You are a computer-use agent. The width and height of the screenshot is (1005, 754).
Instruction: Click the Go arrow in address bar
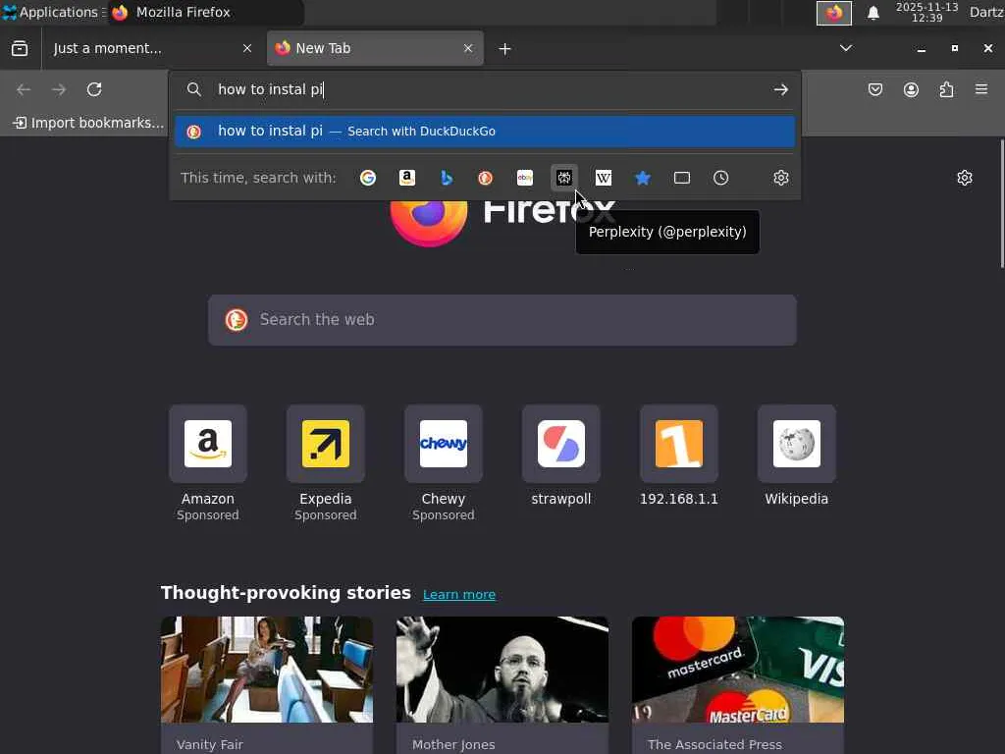point(780,89)
